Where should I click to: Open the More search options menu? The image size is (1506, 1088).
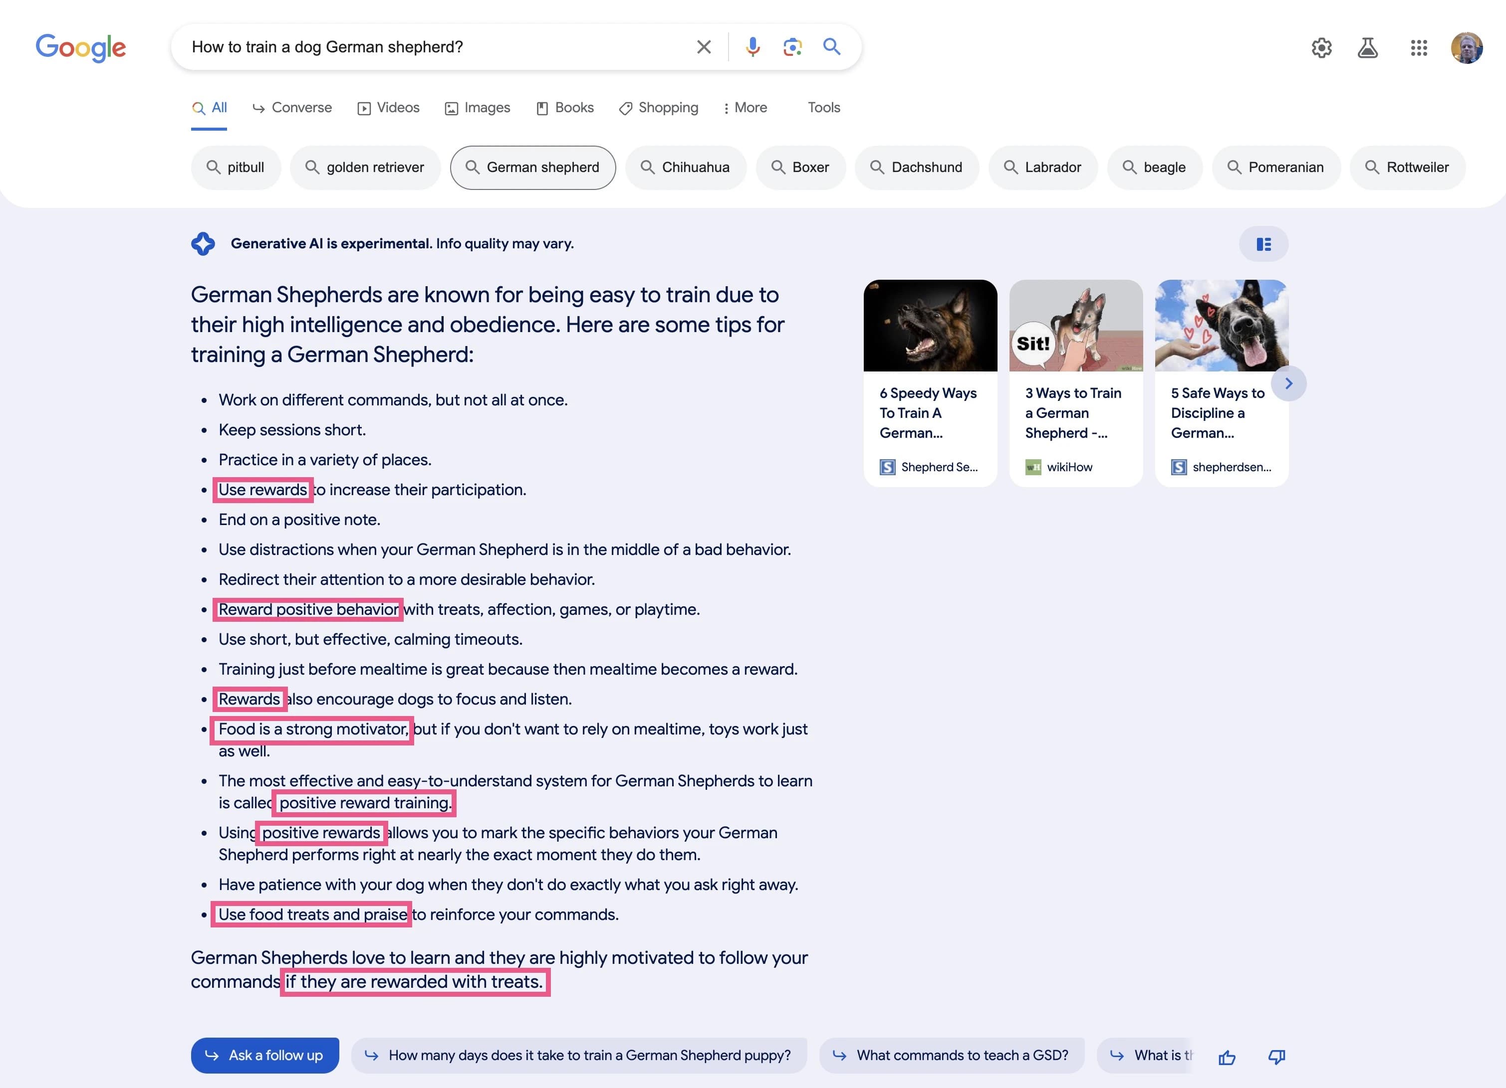point(746,108)
